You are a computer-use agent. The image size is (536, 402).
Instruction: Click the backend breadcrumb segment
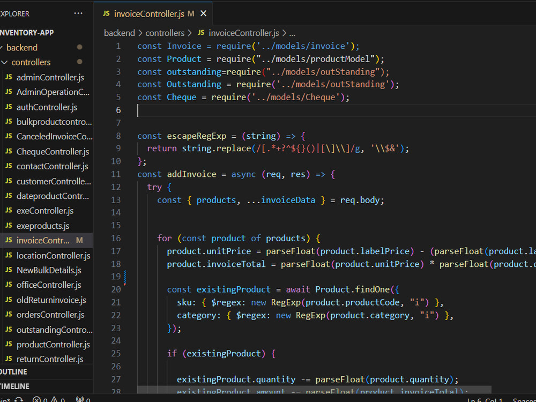(x=120, y=33)
